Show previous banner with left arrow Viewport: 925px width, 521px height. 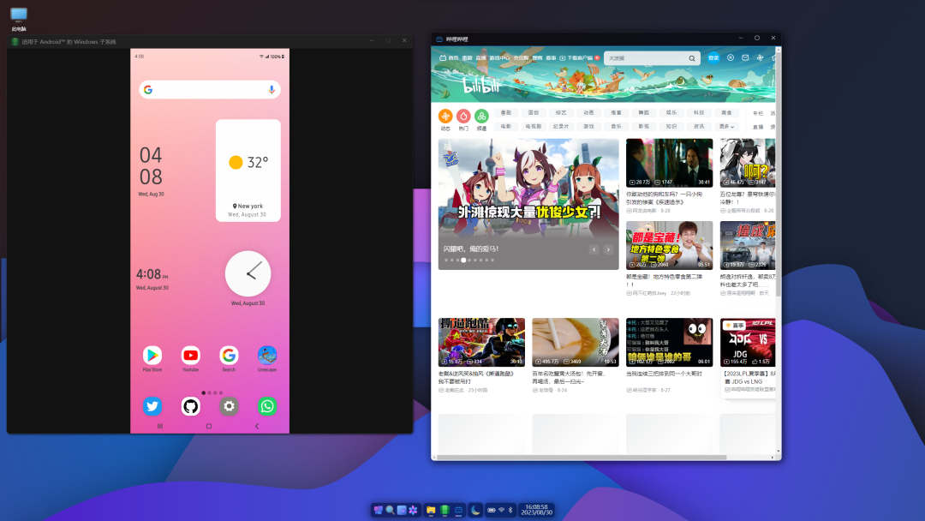coord(594,249)
